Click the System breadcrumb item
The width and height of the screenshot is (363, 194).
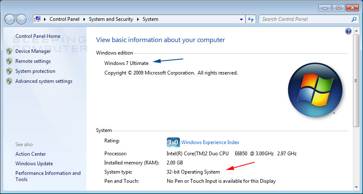pos(151,19)
